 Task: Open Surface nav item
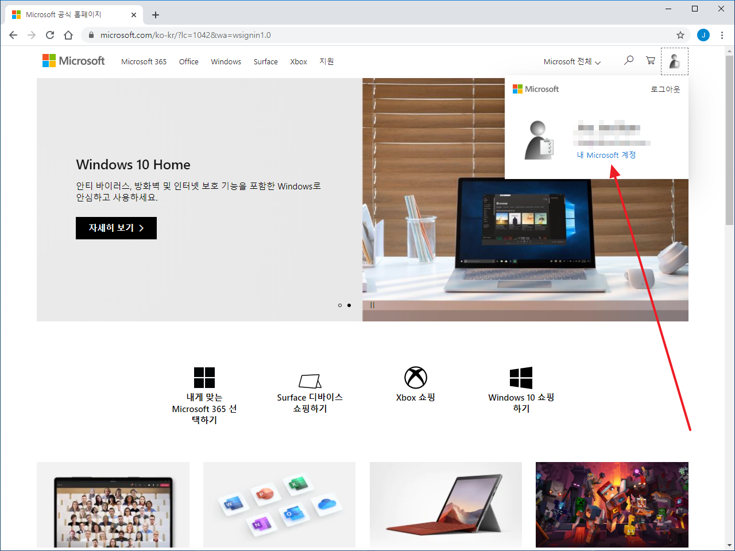[266, 61]
